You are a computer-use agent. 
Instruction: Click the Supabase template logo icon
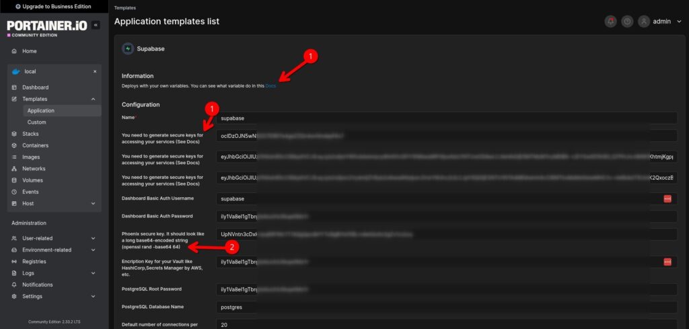click(x=128, y=48)
